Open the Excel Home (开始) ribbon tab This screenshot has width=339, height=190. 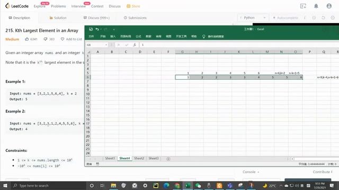(x=103, y=36)
